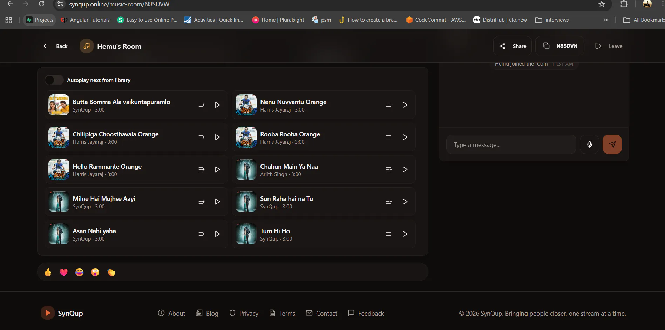The width and height of the screenshot is (665, 330).
Task: Queue Chilipiga Choosthavala Orange song
Action: coord(201,137)
